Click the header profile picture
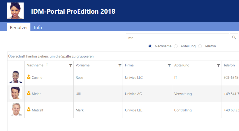 point(16,11)
